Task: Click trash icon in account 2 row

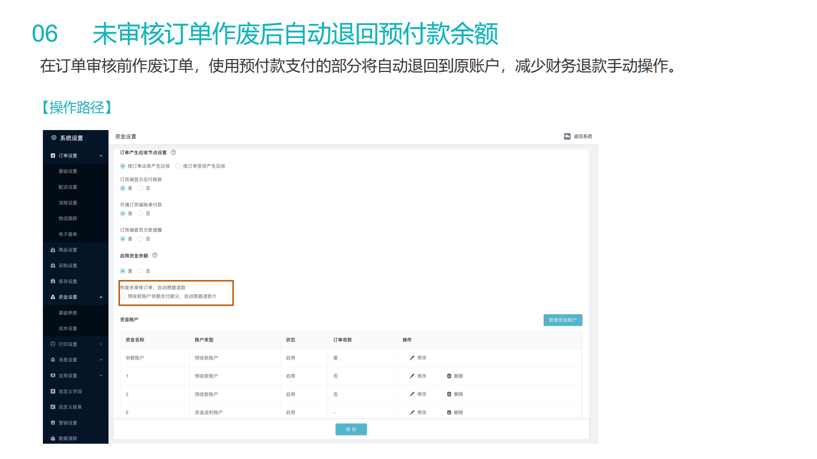Action: (449, 394)
